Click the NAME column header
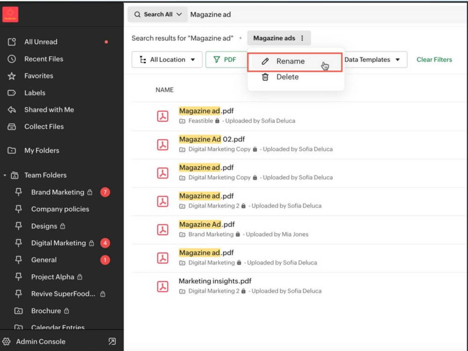The image size is (468, 351). [164, 90]
